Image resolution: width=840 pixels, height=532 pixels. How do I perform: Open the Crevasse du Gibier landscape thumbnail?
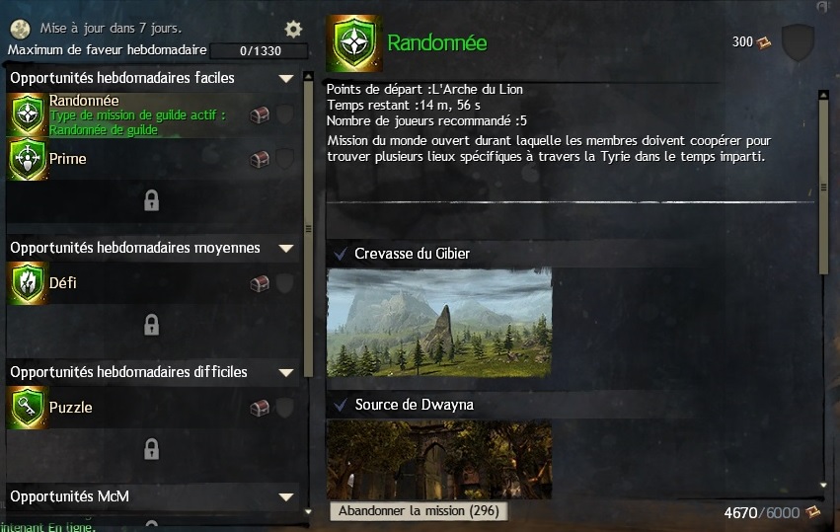pyautogui.click(x=439, y=323)
